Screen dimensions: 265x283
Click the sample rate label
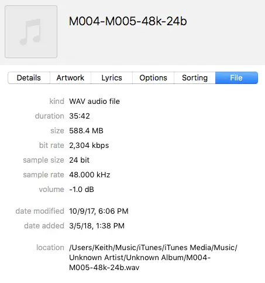click(44, 175)
